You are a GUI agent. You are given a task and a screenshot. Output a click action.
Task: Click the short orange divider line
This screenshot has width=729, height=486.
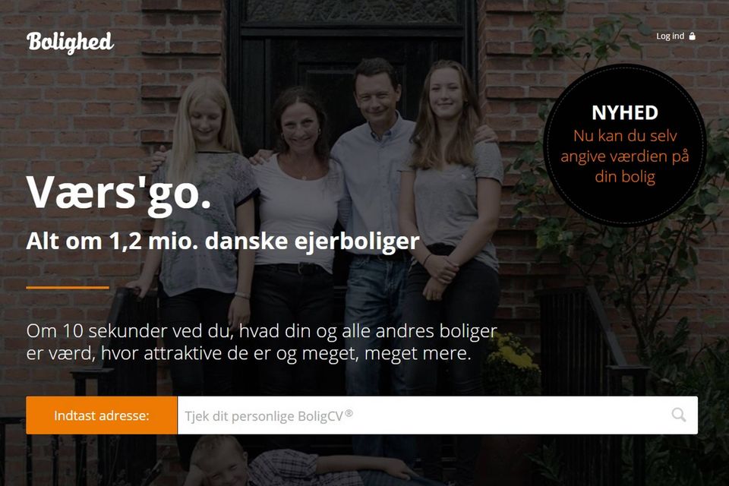click(68, 287)
